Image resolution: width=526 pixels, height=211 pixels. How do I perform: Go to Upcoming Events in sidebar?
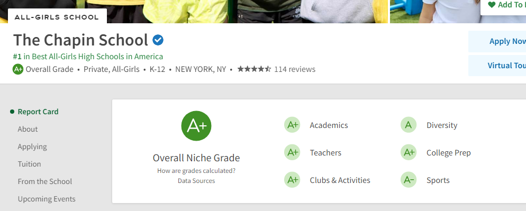pyautogui.click(x=47, y=199)
